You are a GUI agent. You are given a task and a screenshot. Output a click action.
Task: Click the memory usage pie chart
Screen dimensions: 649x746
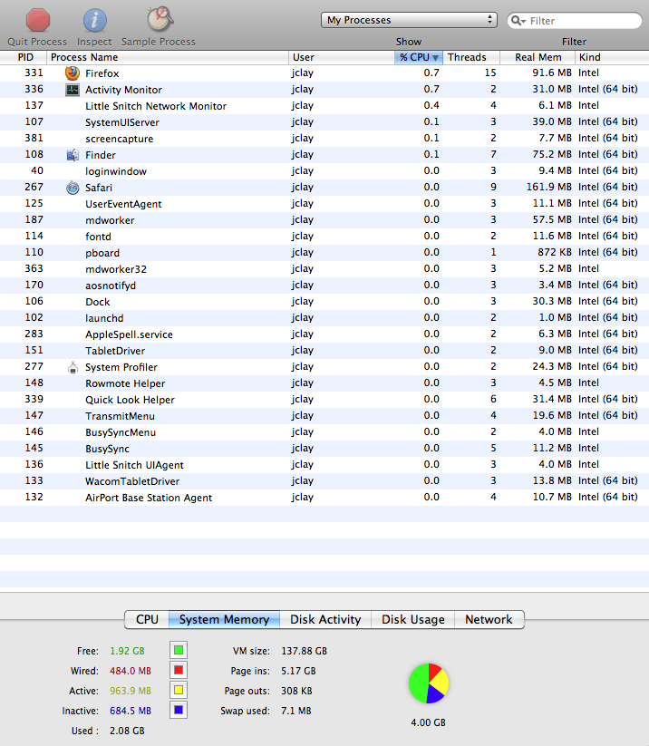(x=428, y=683)
